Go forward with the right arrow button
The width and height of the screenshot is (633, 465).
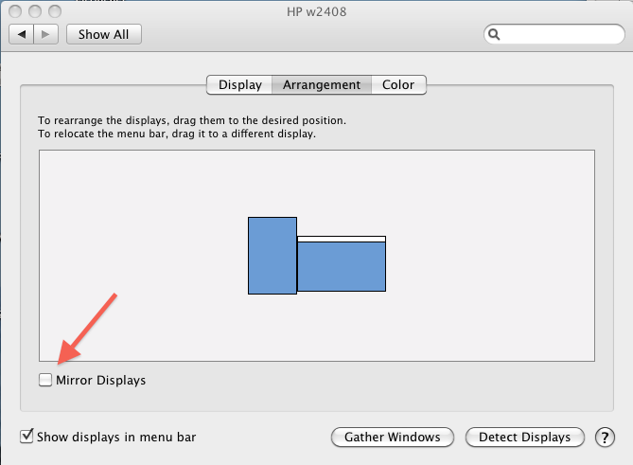[x=46, y=34]
